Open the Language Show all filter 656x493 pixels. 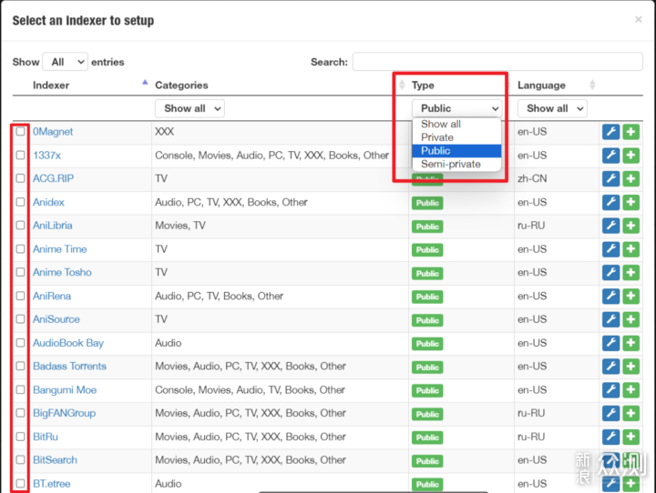pyautogui.click(x=552, y=108)
